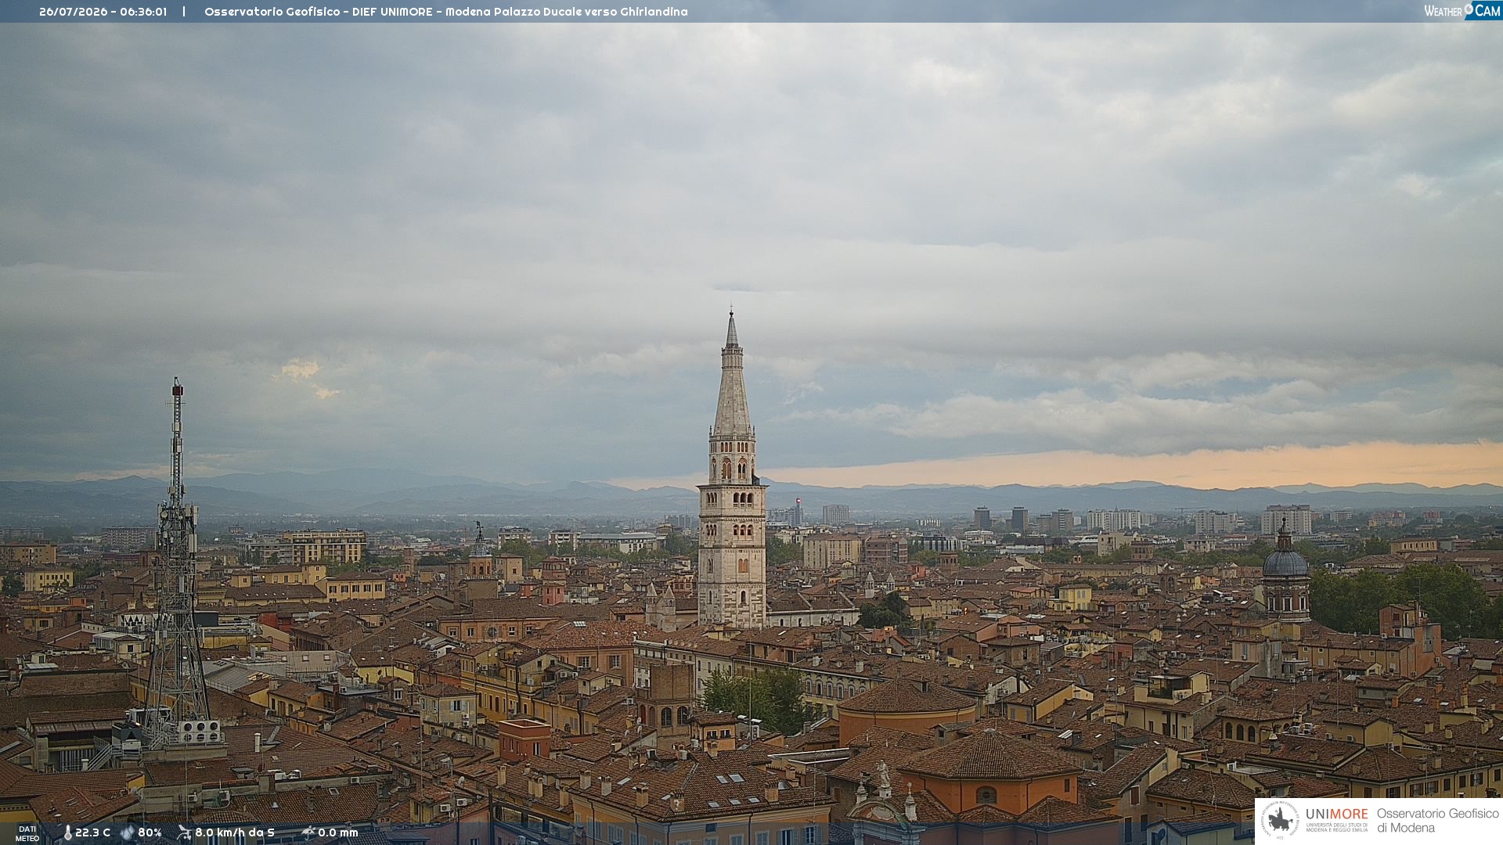The width and height of the screenshot is (1503, 845).
Task: Click the Osservatorio Geofisico camera title
Action: point(446,12)
